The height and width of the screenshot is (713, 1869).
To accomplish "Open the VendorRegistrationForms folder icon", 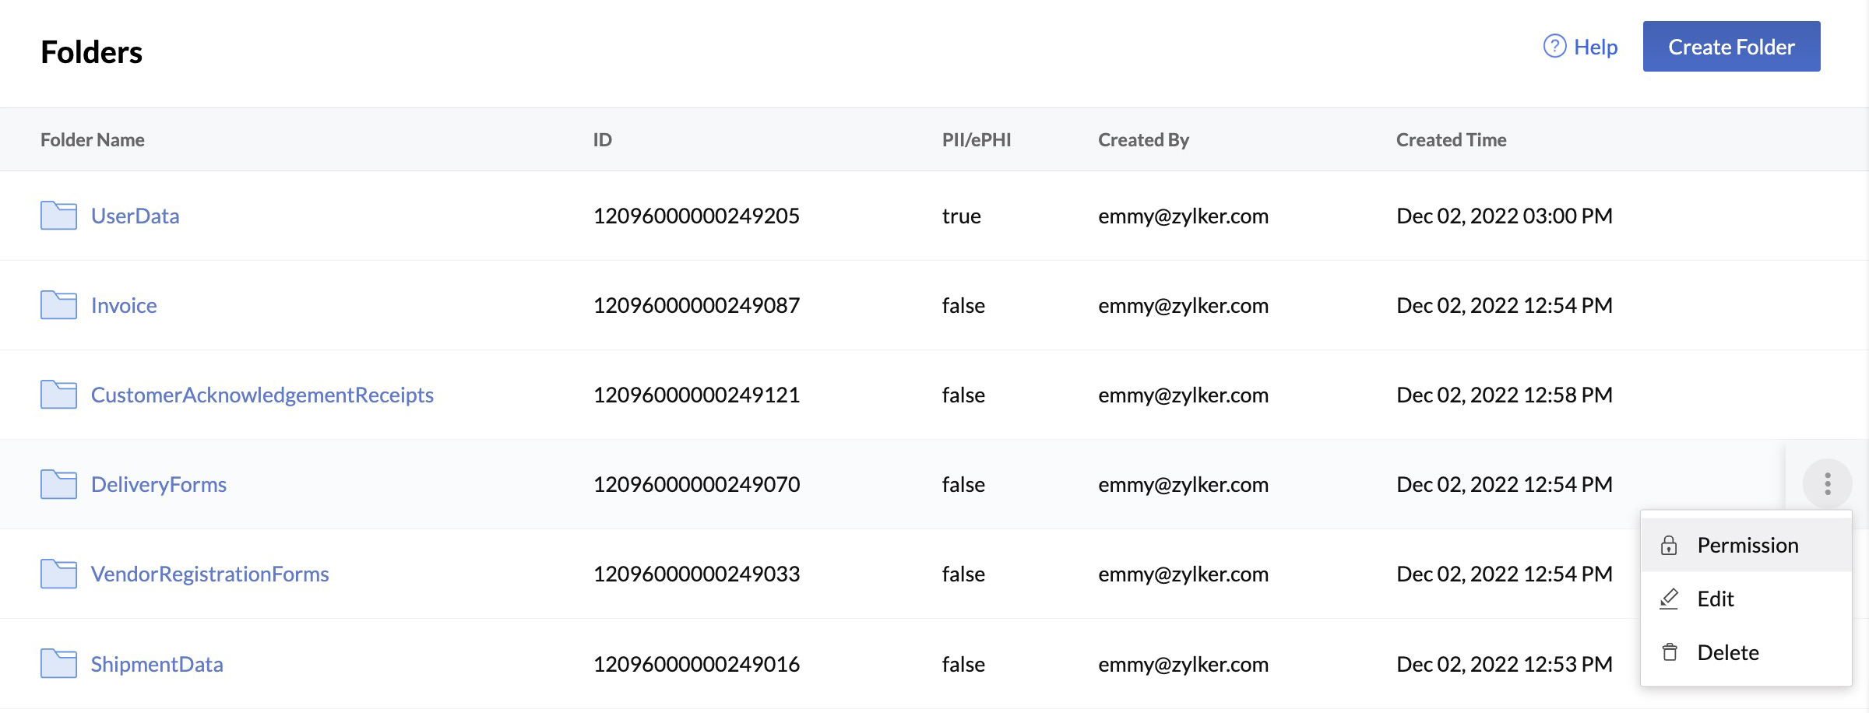I will click(58, 574).
